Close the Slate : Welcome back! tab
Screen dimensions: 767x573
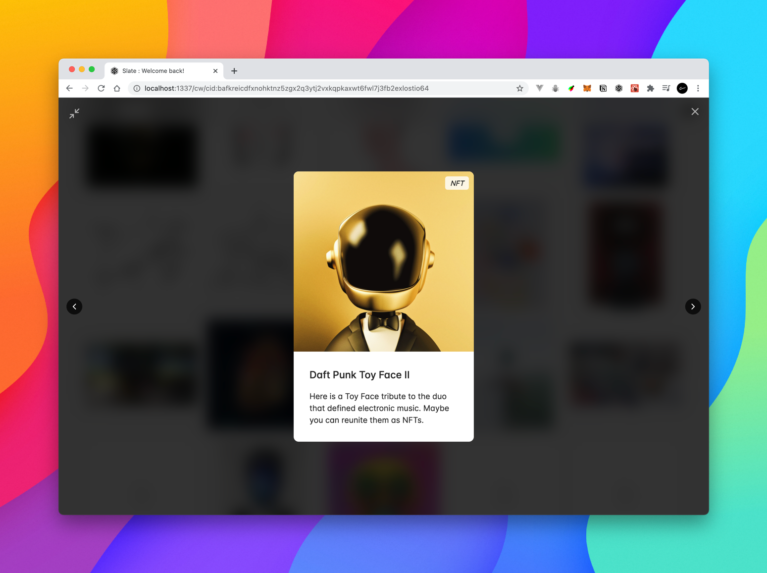[x=215, y=71]
